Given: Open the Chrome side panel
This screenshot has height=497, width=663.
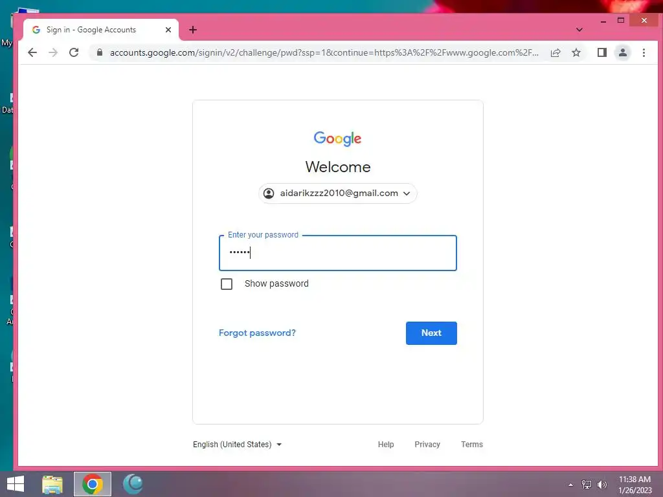Looking at the screenshot, I should tap(602, 52).
